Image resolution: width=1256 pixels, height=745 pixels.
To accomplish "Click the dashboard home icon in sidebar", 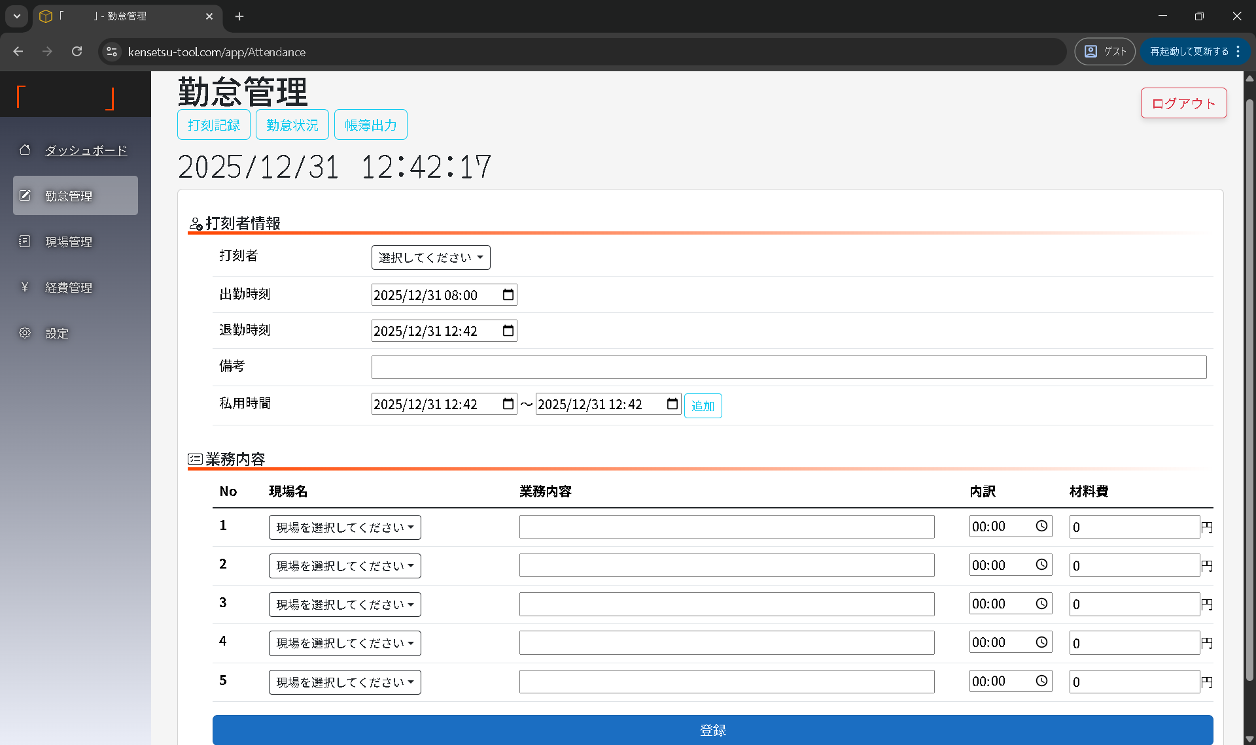I will [25, 150].
